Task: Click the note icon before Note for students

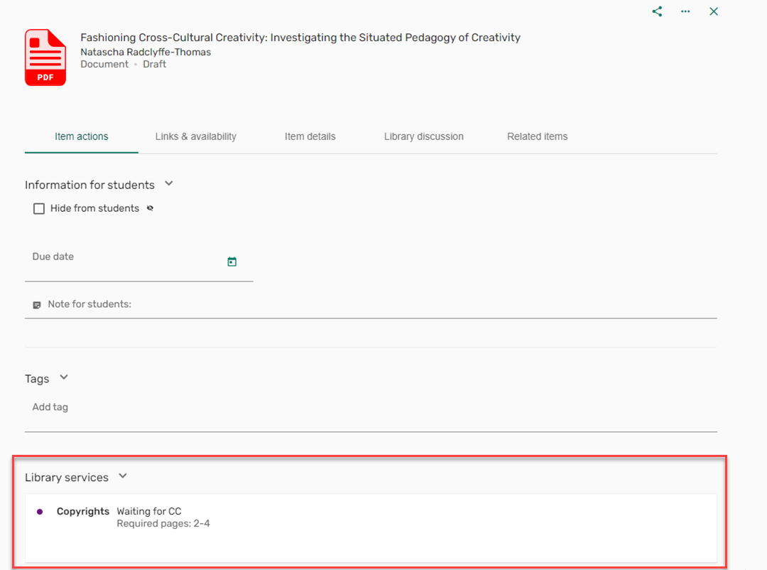Action: click(x=37, y=305)
